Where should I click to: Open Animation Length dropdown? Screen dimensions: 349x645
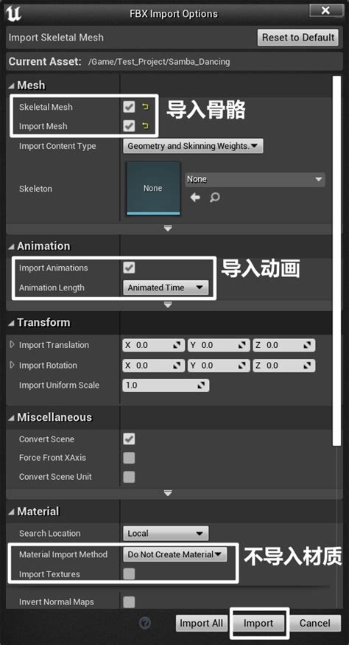pos(166,287)
